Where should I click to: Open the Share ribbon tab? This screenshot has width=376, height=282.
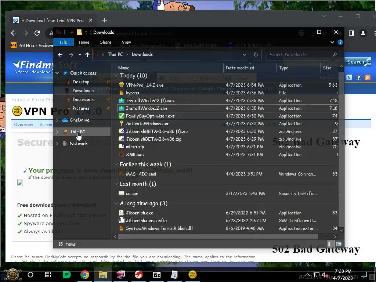[x=105, y=42]
